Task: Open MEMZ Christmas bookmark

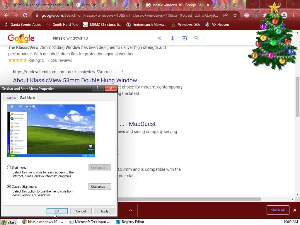Action: click(102, 25)
